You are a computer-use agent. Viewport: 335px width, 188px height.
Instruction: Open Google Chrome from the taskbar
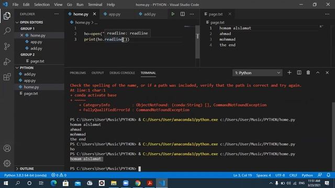[138, 183]
